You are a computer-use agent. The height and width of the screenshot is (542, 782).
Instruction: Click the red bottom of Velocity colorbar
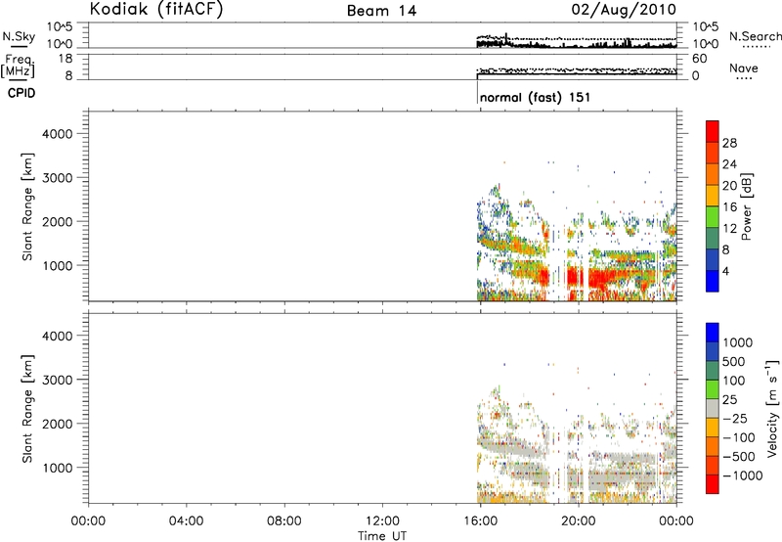point(713,484)
